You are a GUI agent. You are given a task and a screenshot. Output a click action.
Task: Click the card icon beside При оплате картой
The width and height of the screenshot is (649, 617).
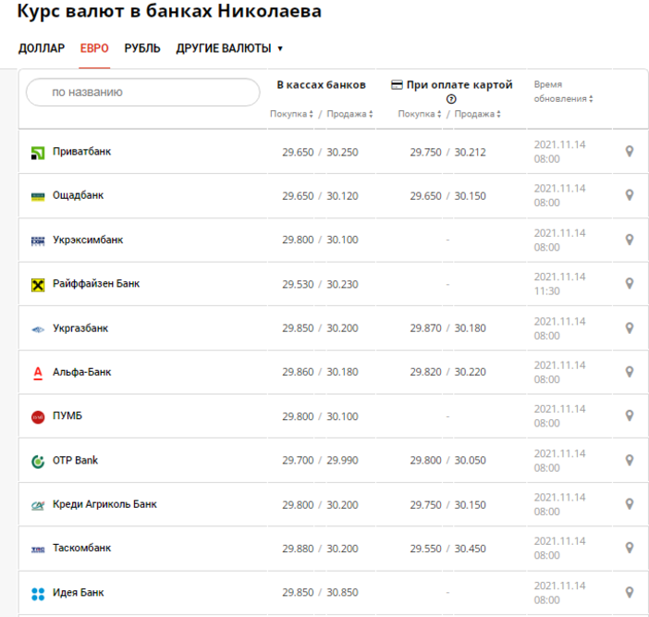tap(397, 85)
